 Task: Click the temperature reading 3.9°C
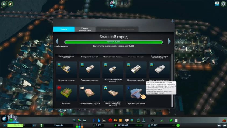(x=98, y=125)
